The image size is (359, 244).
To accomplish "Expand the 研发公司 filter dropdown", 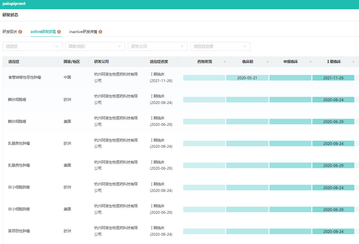I will [158, 46].
